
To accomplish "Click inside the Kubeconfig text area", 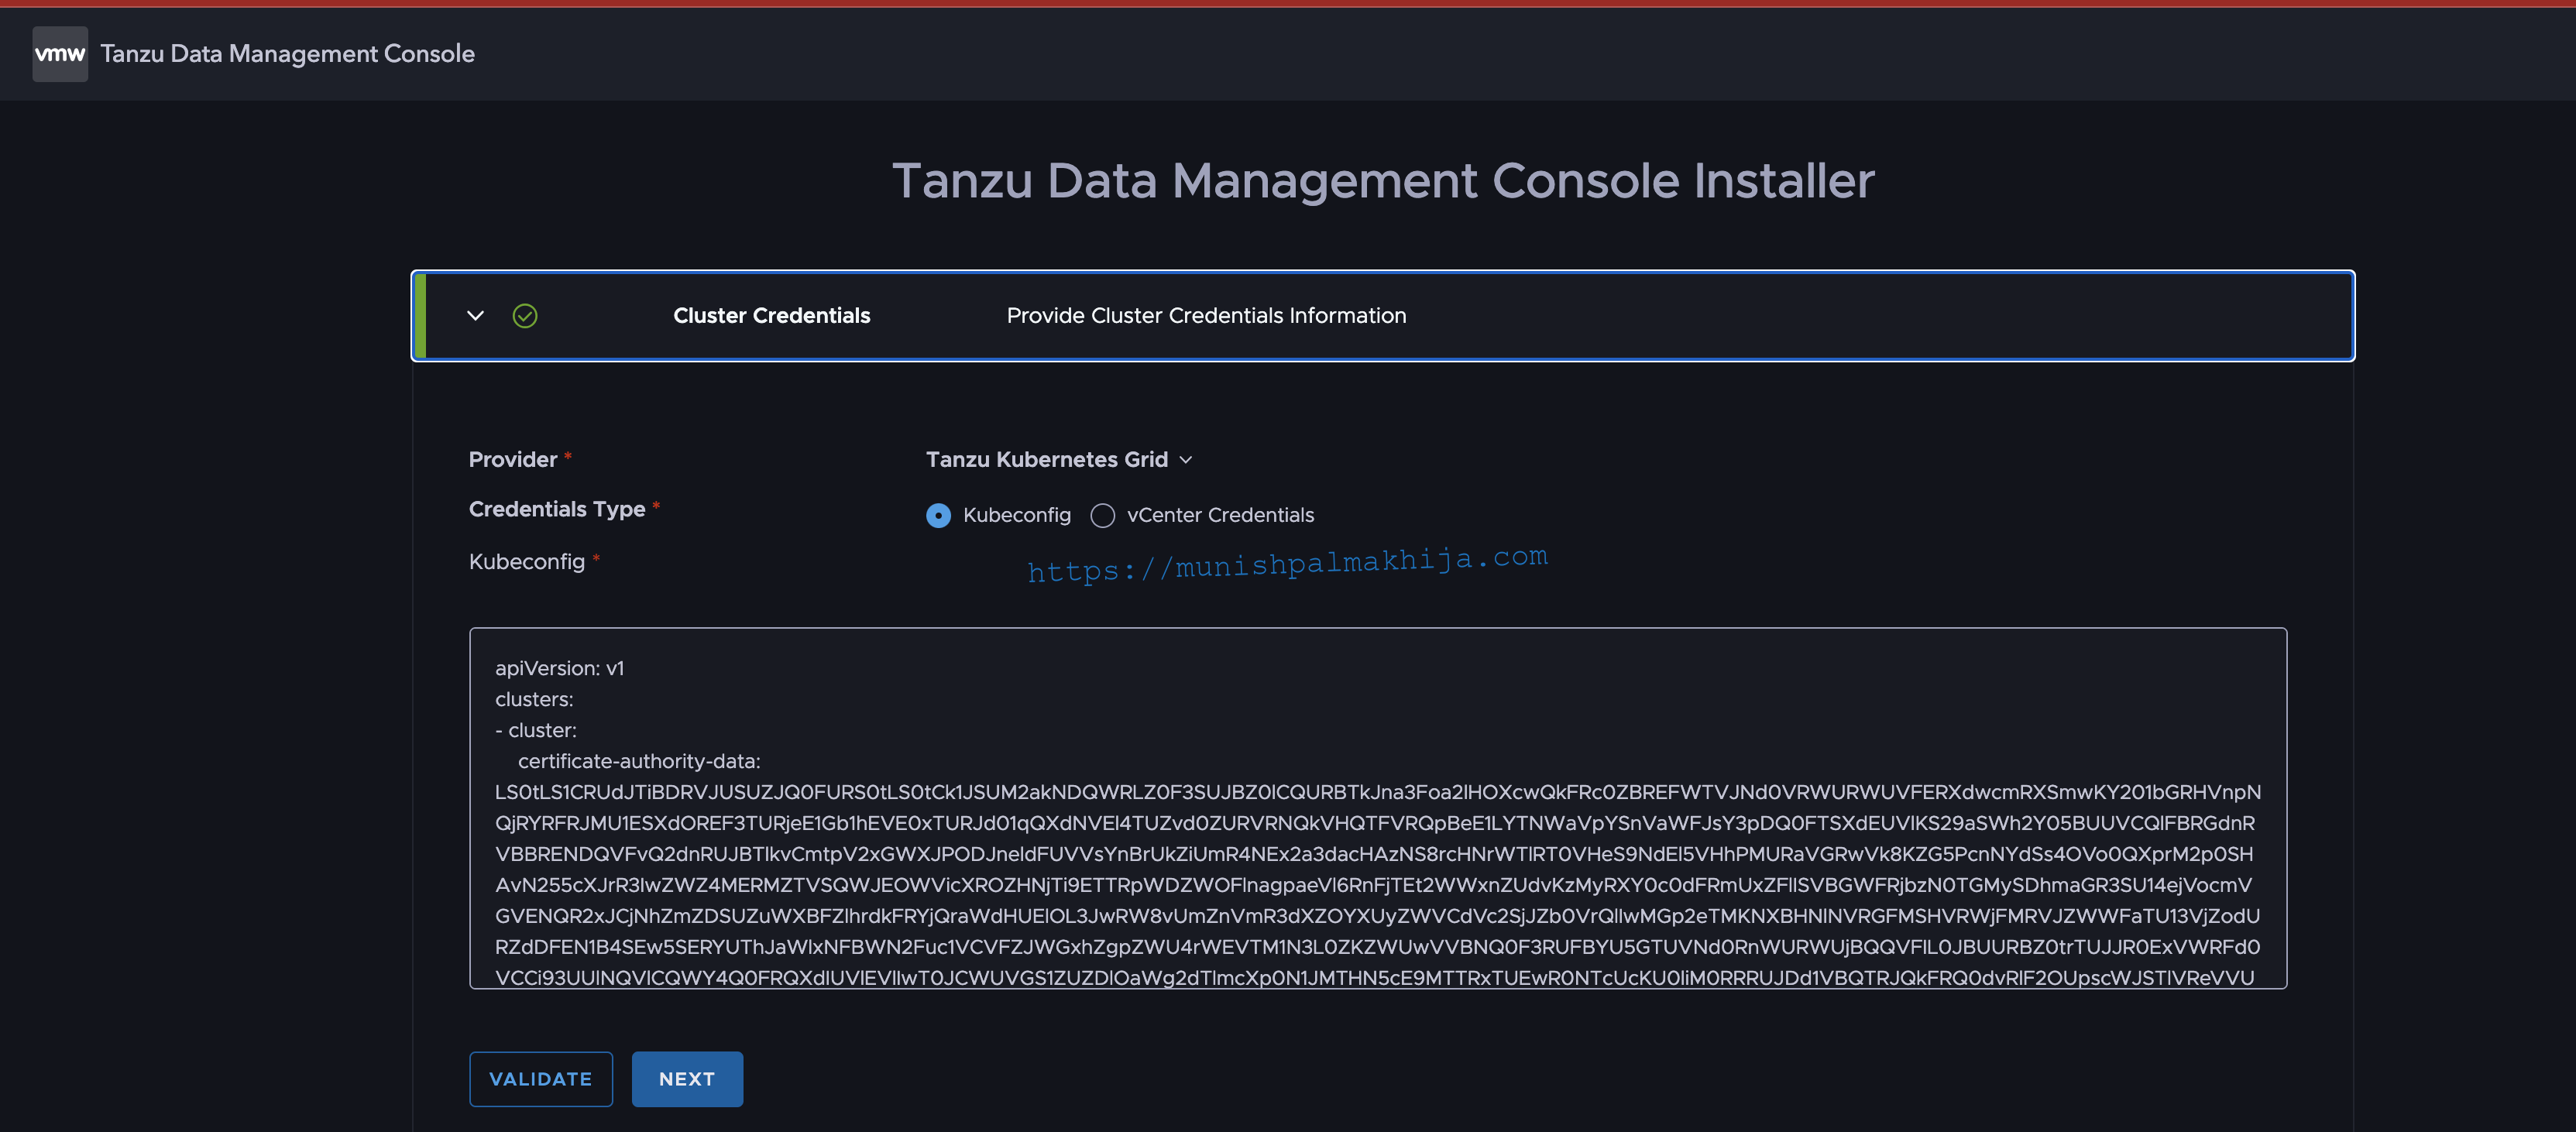I will [x=1378, y=808].
